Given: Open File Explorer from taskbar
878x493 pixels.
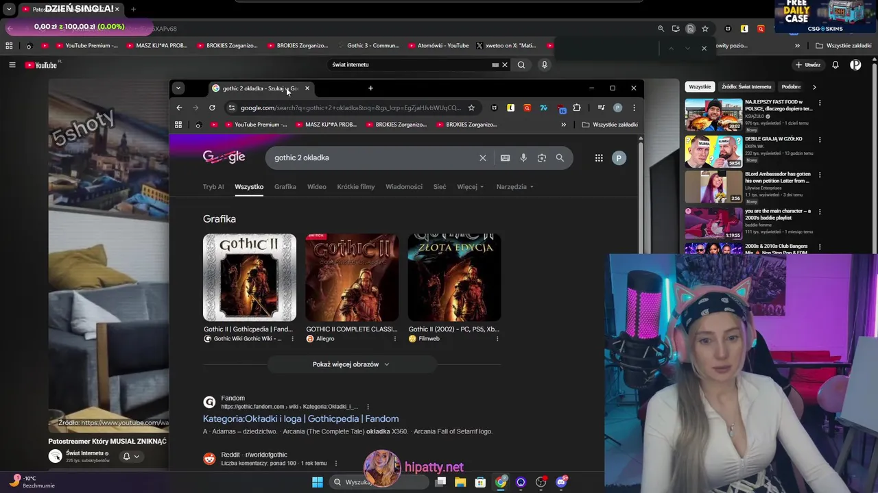Looking at the screenshot, I should click(460, 482).
